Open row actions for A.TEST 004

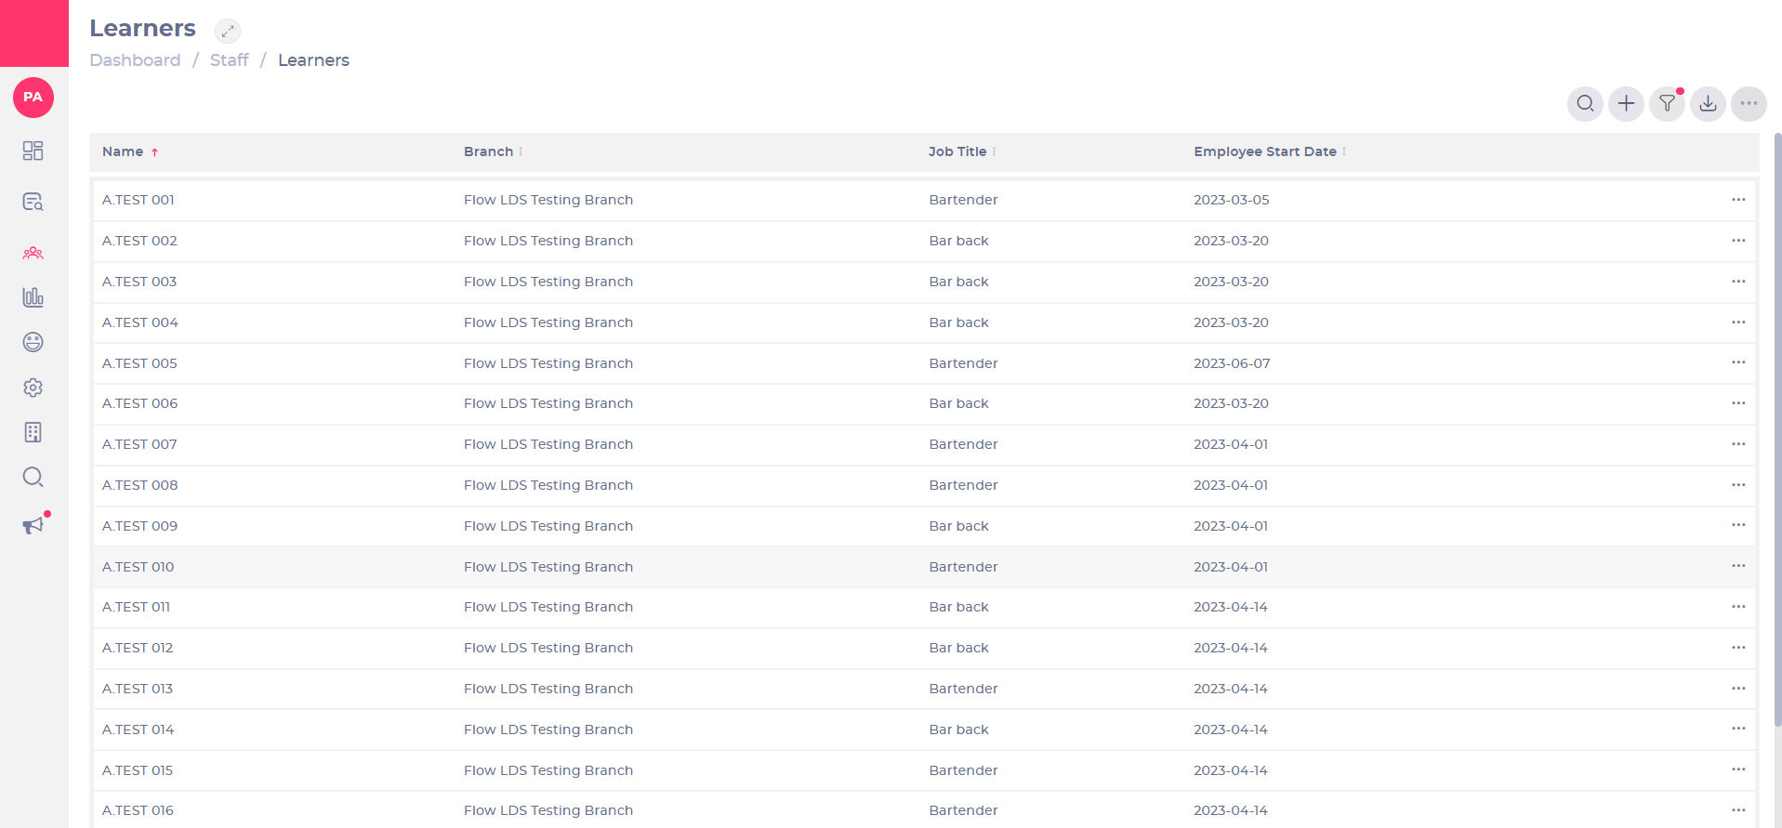(1738, 322)
